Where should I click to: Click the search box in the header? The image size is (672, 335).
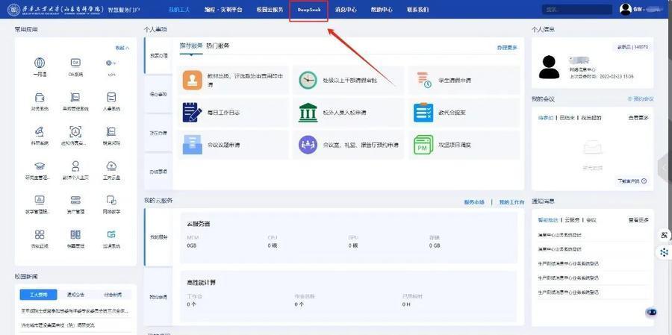pos(575,10)
